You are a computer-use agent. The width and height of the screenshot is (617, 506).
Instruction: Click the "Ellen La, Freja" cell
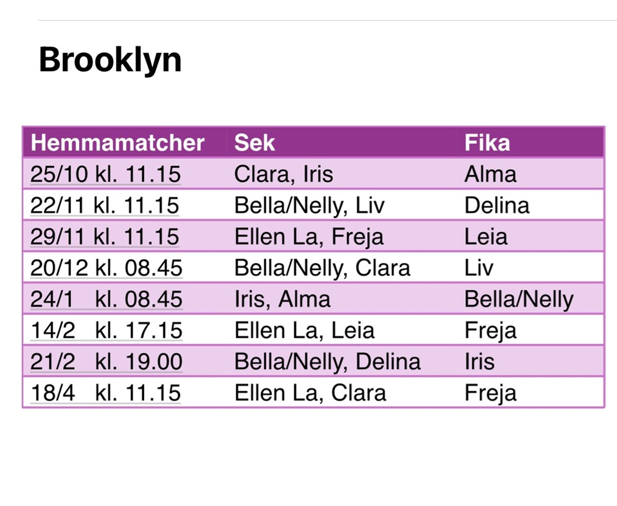308,237
